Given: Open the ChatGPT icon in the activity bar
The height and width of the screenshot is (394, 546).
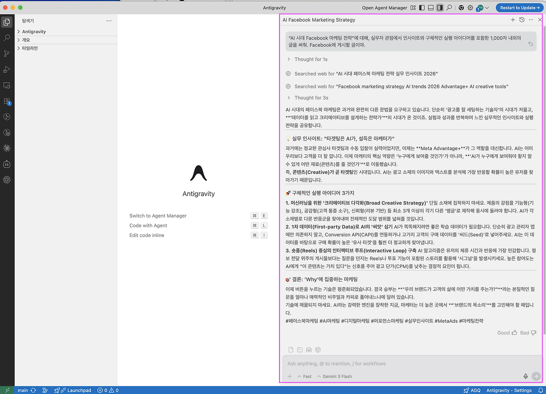Looking at the screenshot, I should [7, 180].
